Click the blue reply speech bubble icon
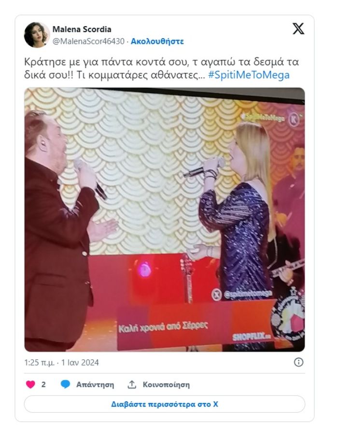Screen dimensions: 338x434 tap(65, 384)
